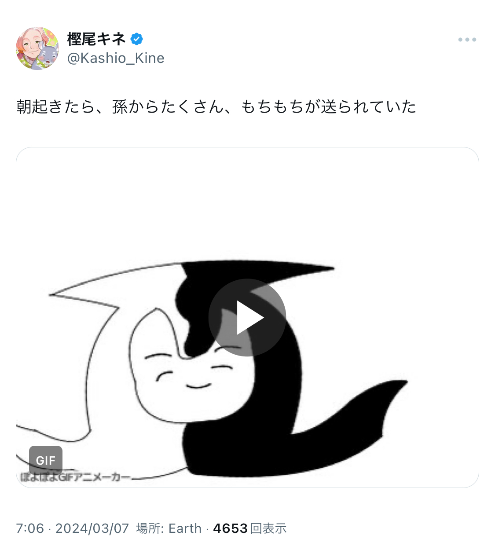Open the 樫尾キネ display name link
The width and height of the screenshot is (495, 543).
(x=97, y=39)
